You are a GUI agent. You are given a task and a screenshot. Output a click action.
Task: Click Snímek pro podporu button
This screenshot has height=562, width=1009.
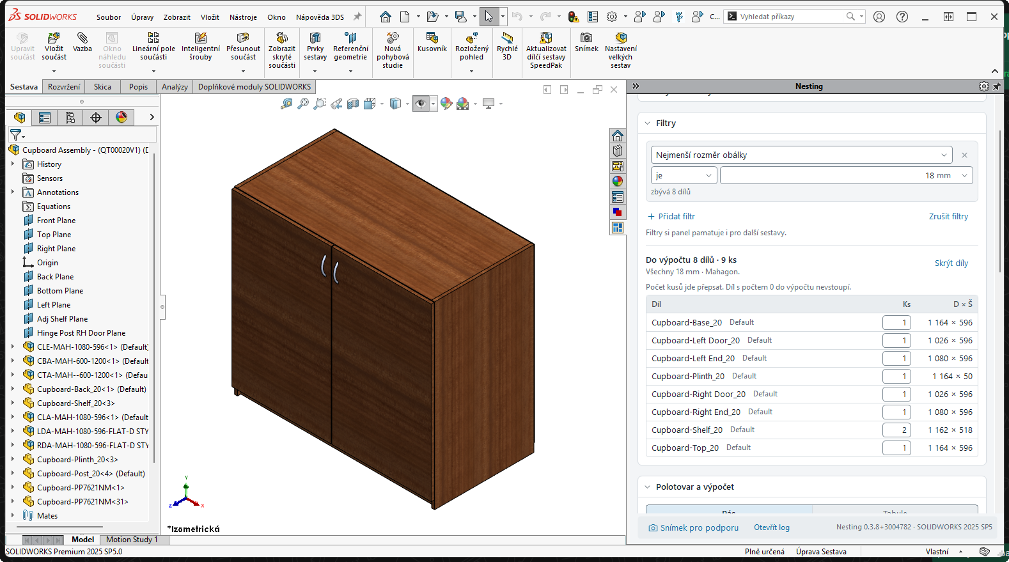694,528
